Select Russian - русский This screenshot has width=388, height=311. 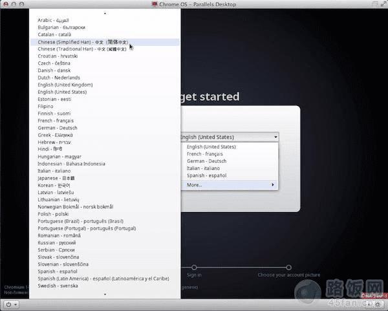click(x=105, y=242)
